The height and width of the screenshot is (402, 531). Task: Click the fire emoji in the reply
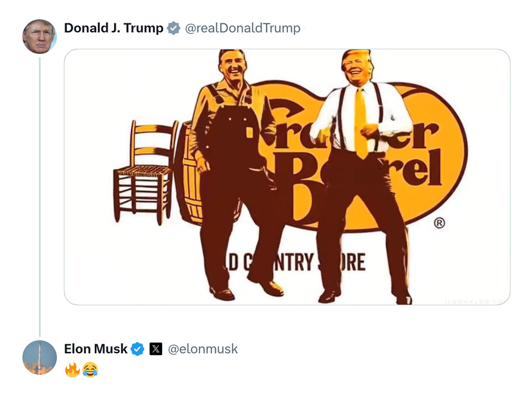[72, 370]
